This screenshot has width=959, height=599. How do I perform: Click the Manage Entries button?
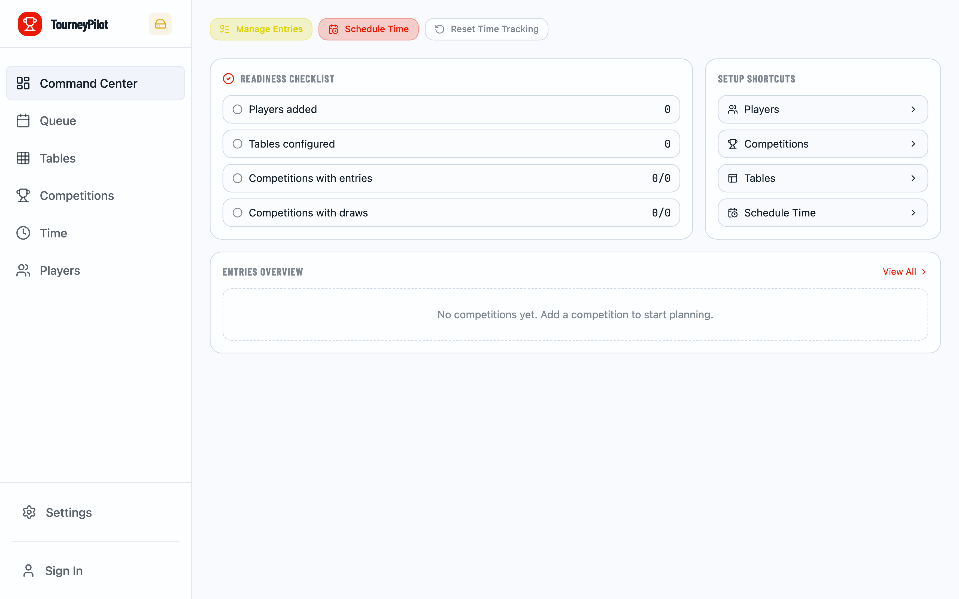coord(261,29)
